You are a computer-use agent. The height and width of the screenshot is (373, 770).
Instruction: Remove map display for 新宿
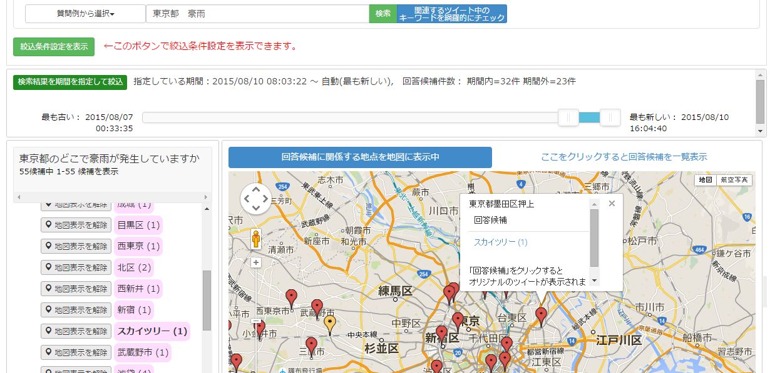click(x=76, y=310)
